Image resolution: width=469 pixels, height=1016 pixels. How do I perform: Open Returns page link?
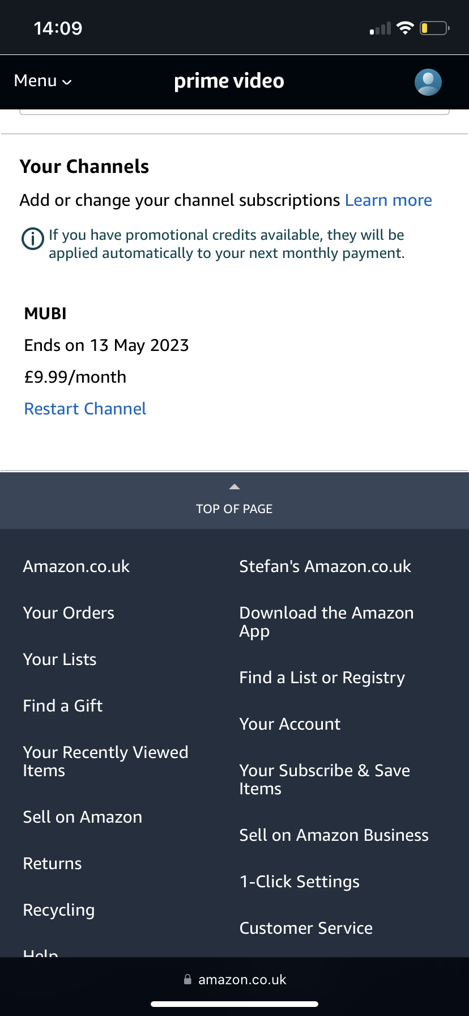(52, 863)
